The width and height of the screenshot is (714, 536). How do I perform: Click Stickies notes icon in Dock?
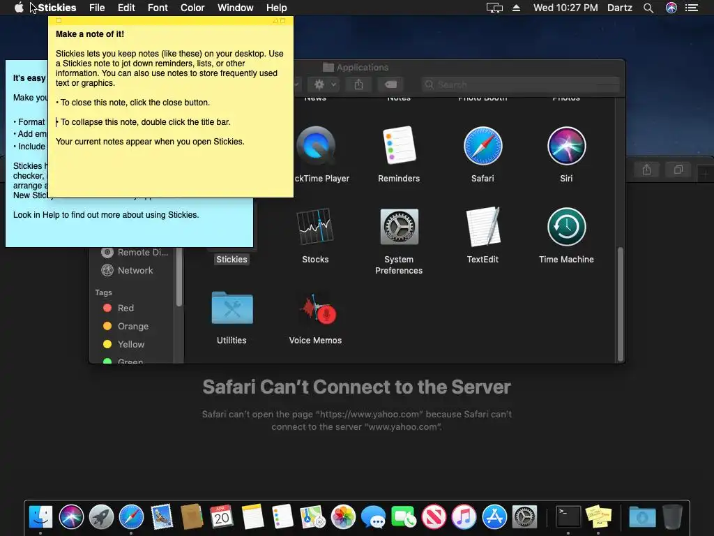tap(598, 517)
